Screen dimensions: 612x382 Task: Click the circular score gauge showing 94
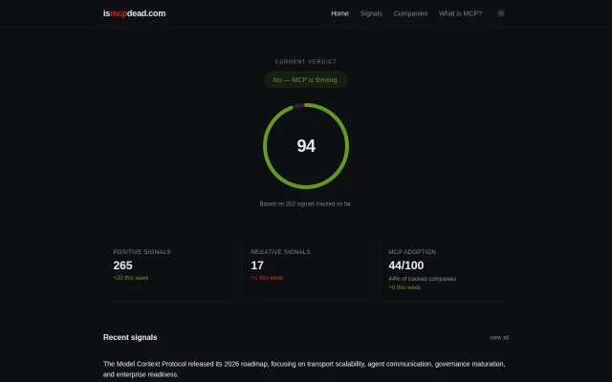[x=306, y=146]
